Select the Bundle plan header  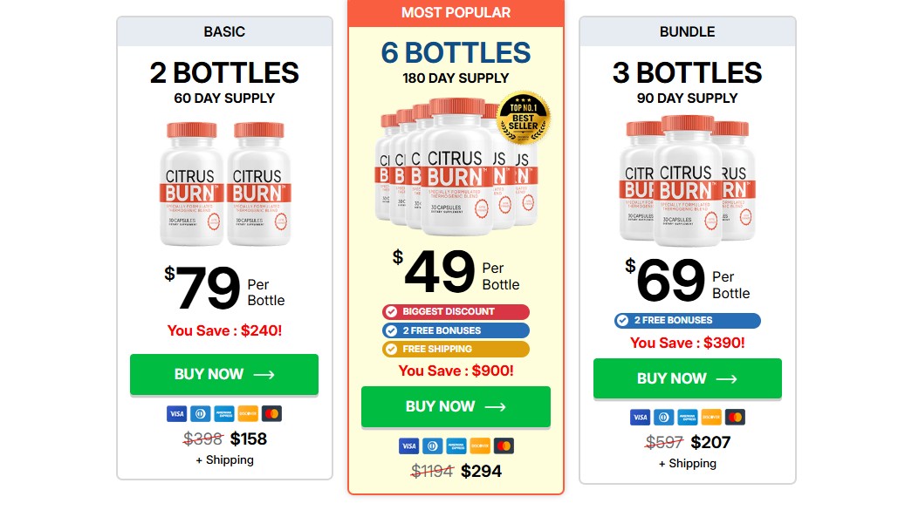688,31
